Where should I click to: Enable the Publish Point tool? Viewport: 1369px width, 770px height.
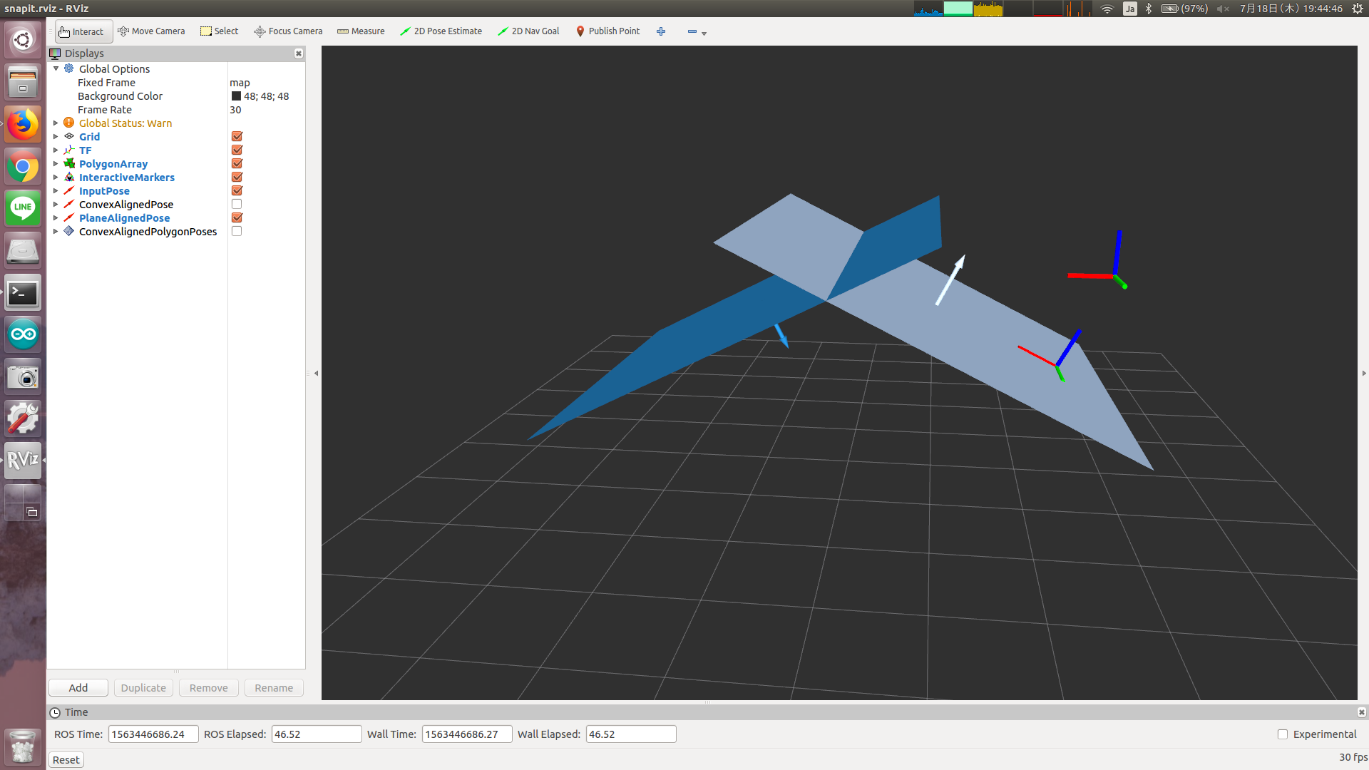(x=608, y=31)
